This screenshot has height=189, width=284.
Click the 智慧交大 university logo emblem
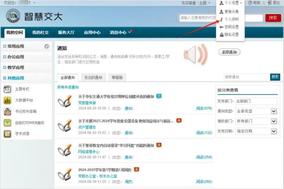13,16
